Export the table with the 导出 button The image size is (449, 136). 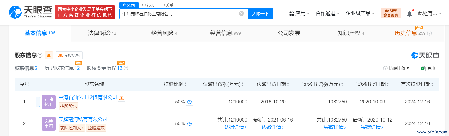click(428, 69)
